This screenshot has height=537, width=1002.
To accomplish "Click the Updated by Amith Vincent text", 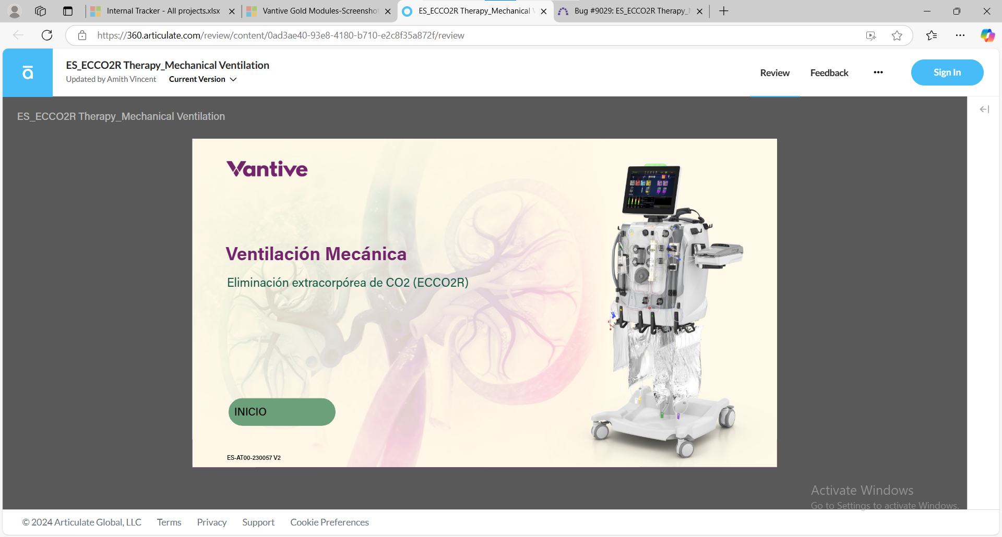I will click(x=111, y=79).
